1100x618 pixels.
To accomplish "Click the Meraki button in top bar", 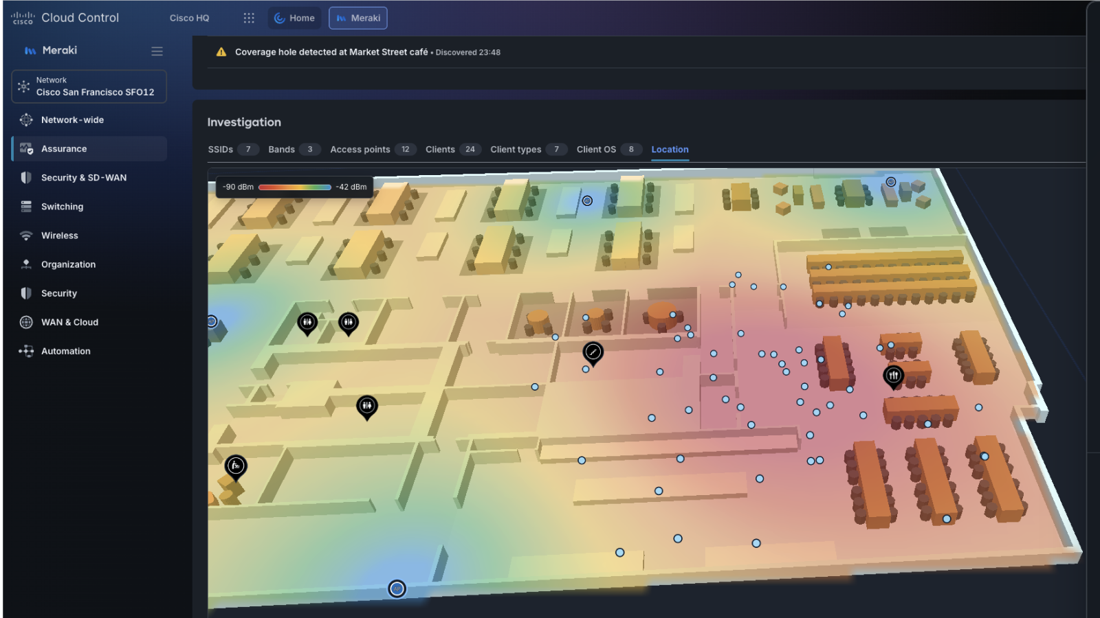I will coord(357,18).
